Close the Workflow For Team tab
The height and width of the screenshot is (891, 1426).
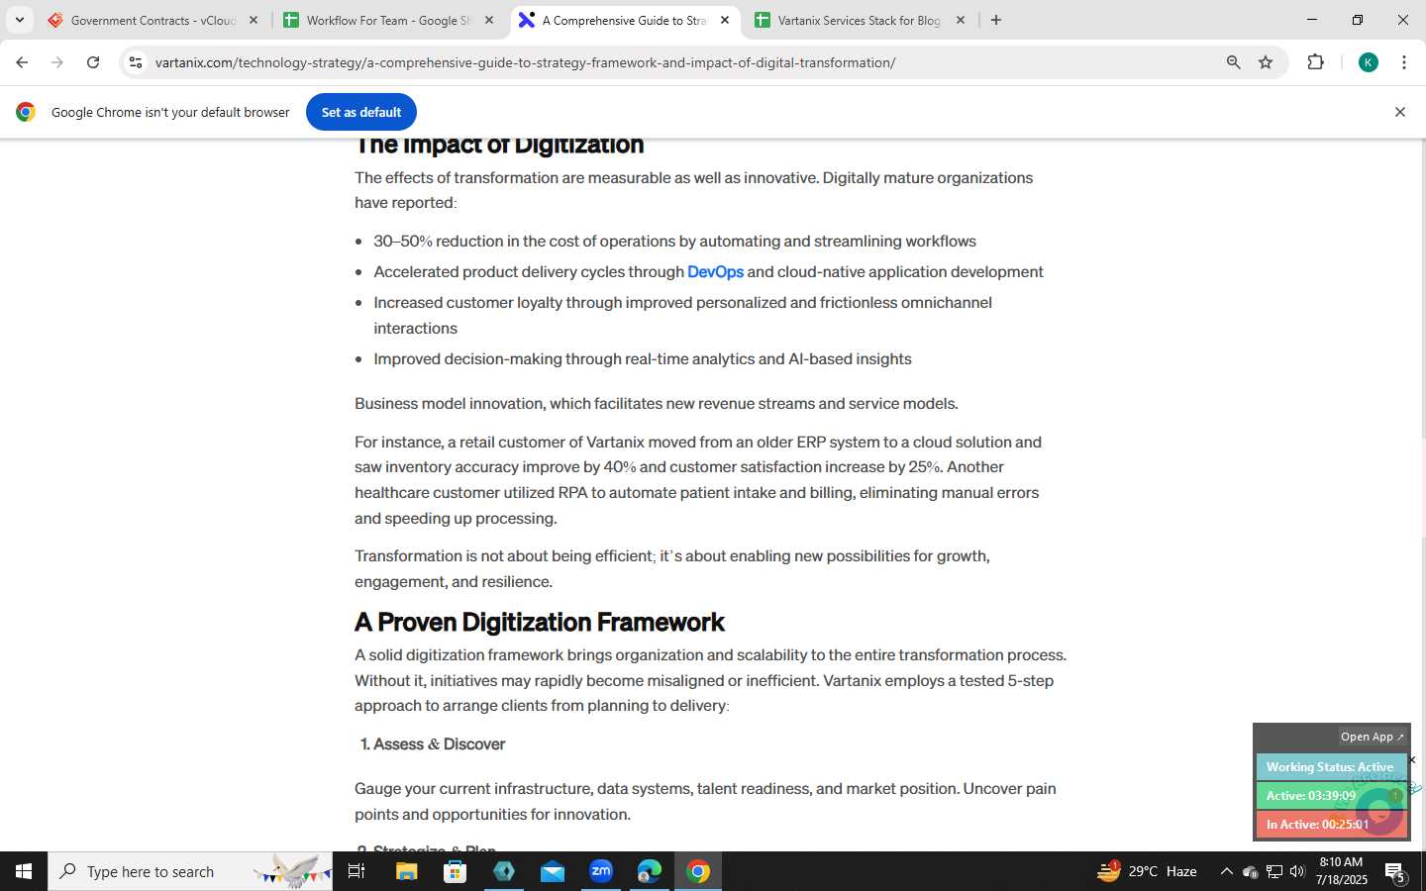489,20
